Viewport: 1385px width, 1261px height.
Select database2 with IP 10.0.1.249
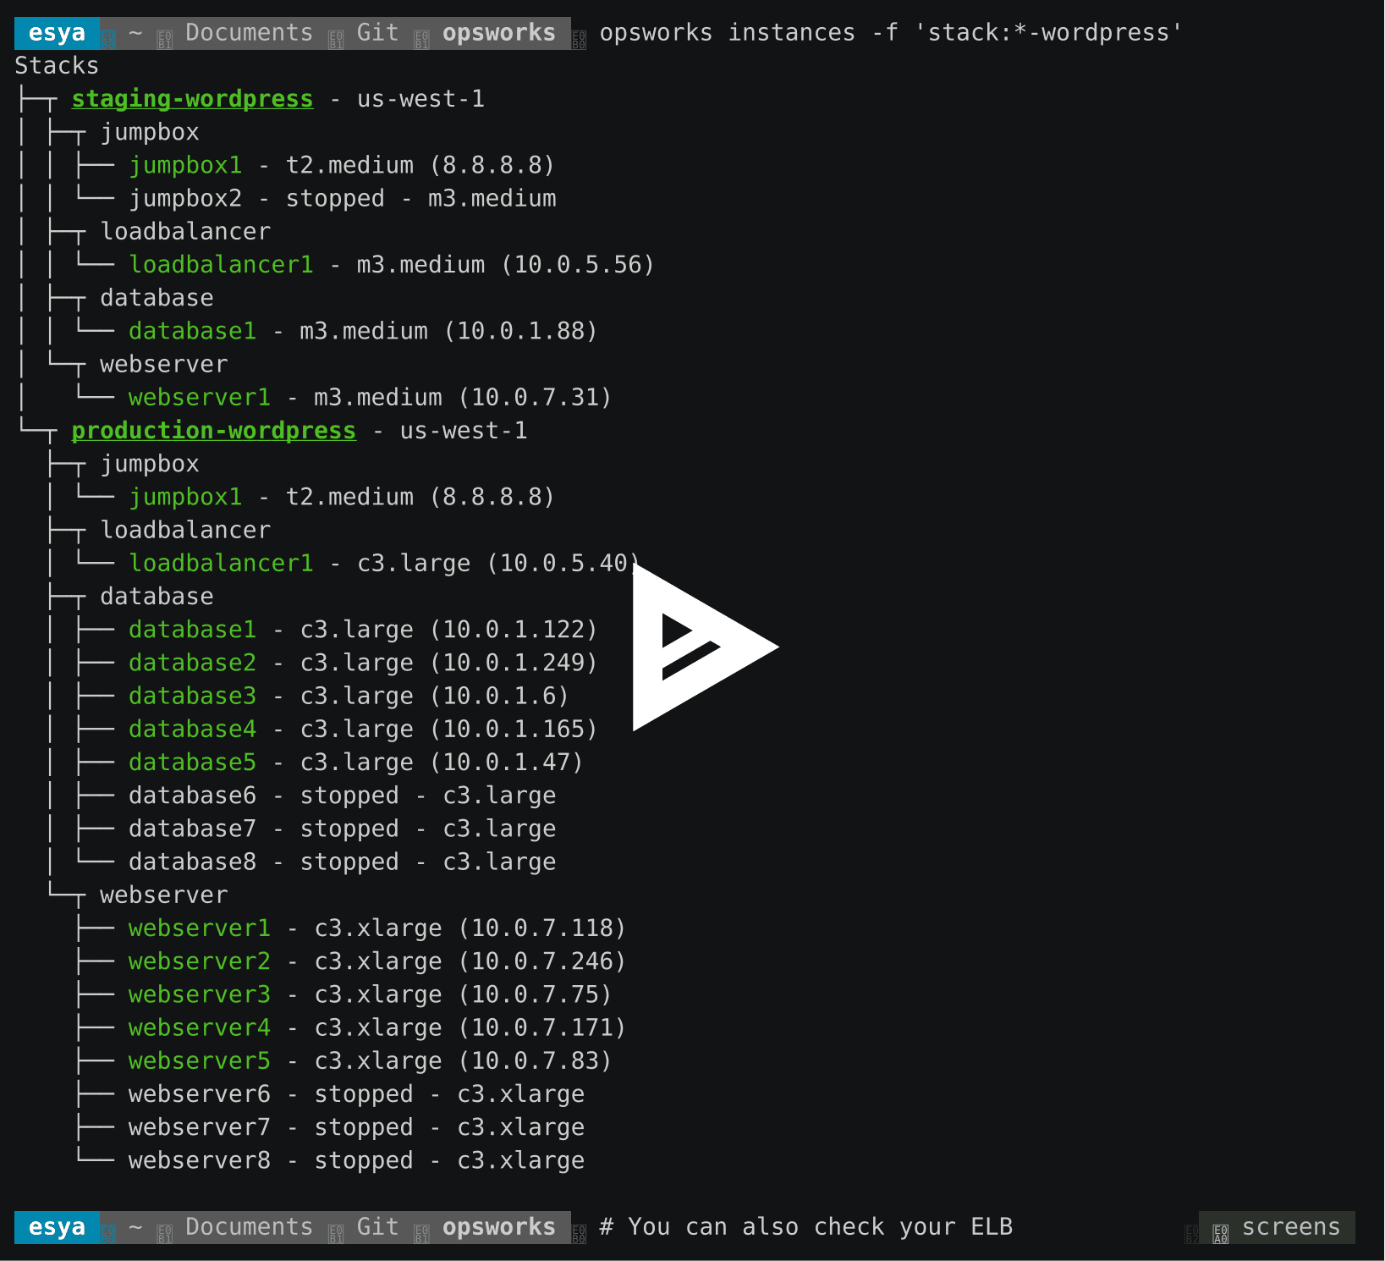(x=363, y=663)
